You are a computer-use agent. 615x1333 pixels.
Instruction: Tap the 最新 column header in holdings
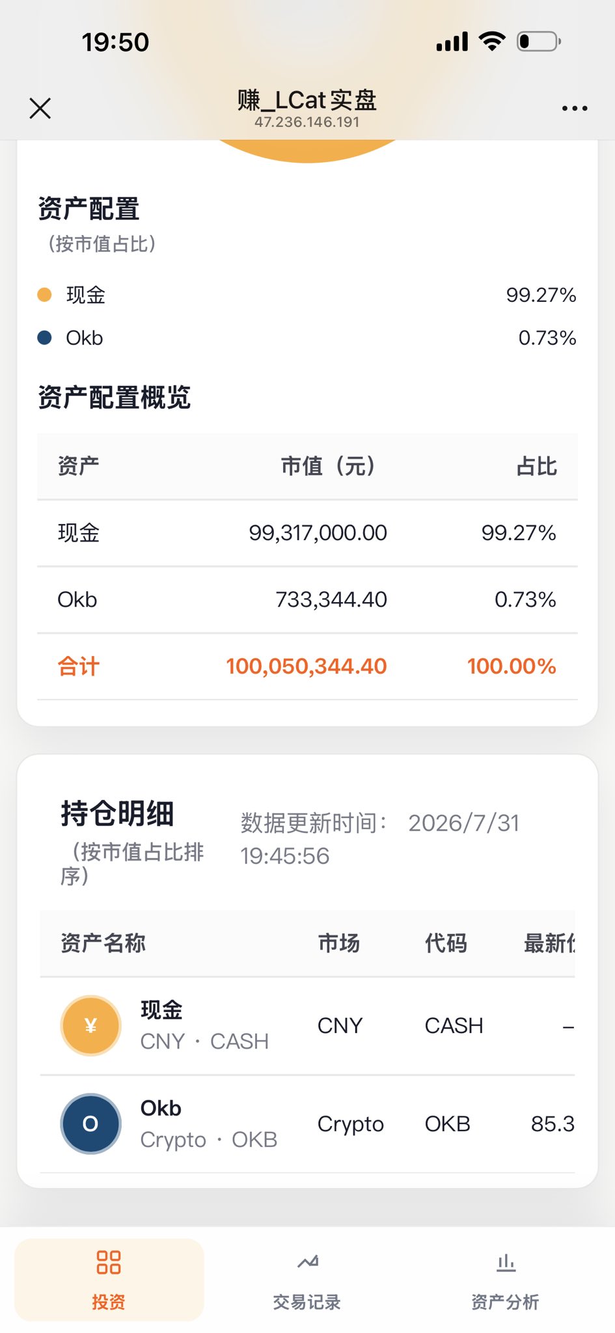click(549, 943)
